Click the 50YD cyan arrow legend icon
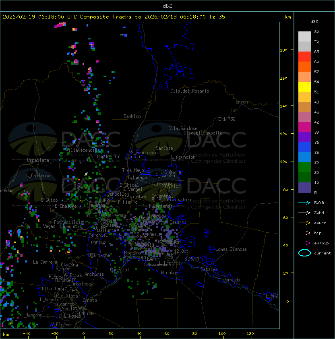 304,203
